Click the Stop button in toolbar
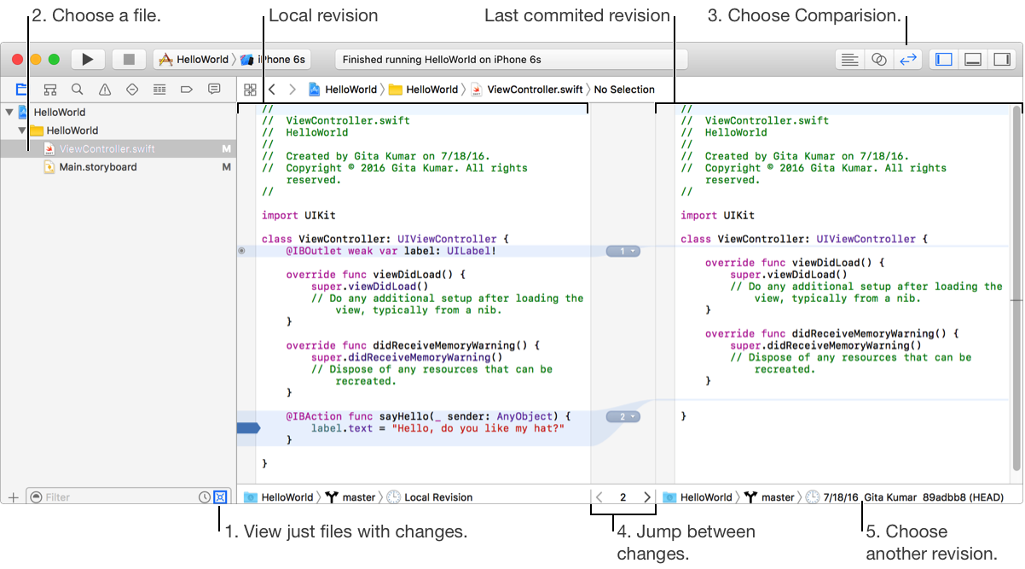Viewport: 1025px width, 569px height. coord(129,60)
